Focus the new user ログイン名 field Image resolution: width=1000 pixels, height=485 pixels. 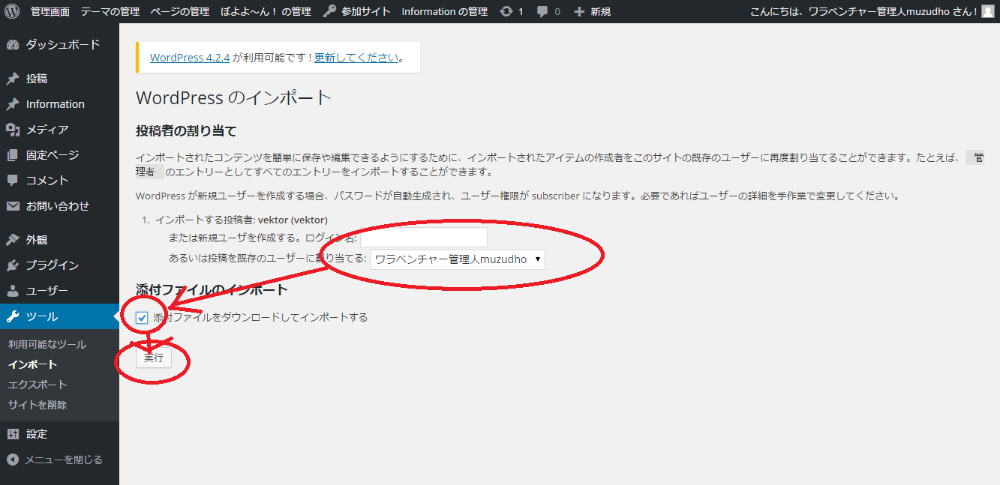(424, 238)
